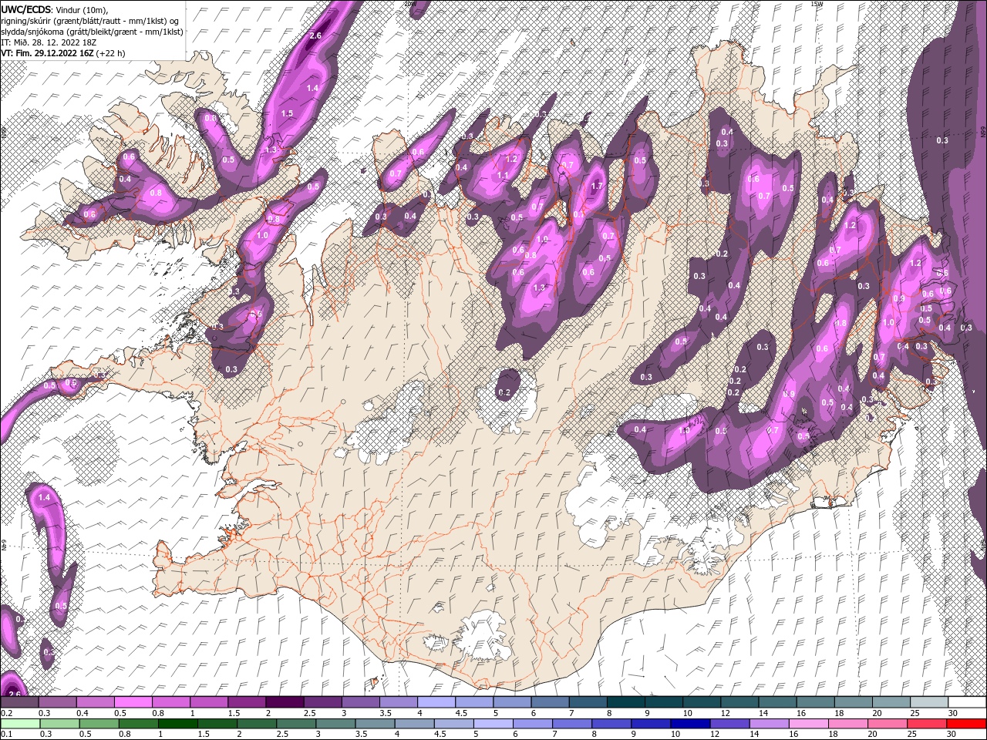The image size is (987, 740).
Task: Click the valid time 'VT: Fim. 29.12.2022 16Z'
Action: click(47, 53)
